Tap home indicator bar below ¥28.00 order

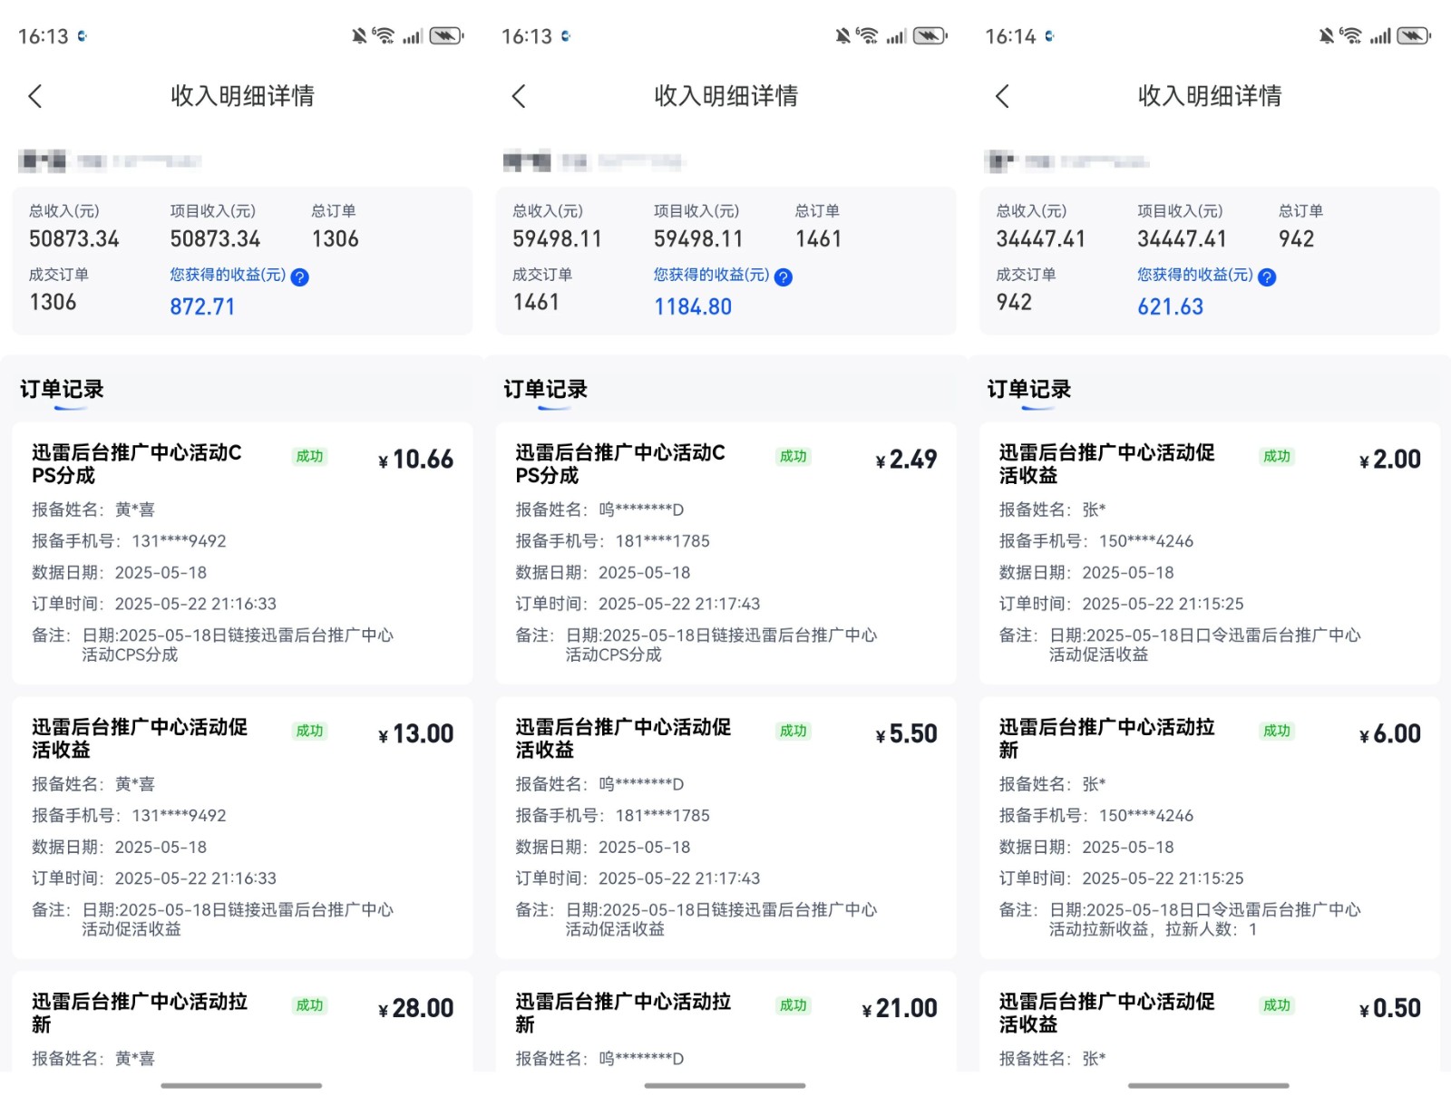click(241, 1085)
